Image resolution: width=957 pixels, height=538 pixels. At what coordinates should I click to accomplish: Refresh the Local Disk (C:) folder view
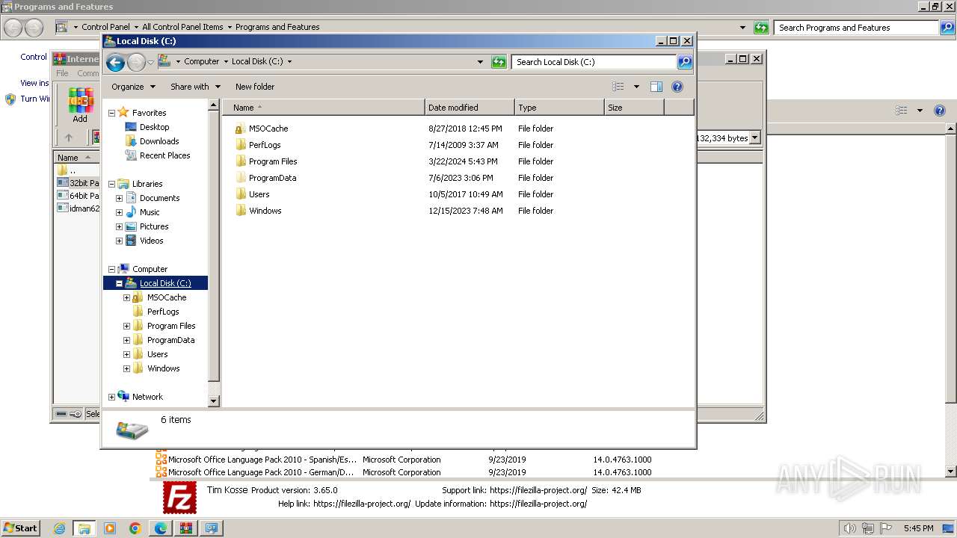tap(499, 62)
